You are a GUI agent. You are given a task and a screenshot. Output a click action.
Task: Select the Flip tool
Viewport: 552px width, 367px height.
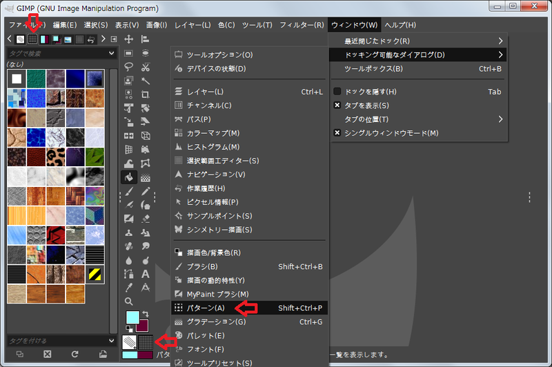point(128,136)
